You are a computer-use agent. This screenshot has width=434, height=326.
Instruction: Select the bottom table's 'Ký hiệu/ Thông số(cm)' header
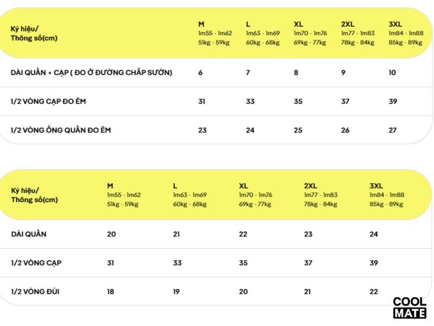click(34, 195)
